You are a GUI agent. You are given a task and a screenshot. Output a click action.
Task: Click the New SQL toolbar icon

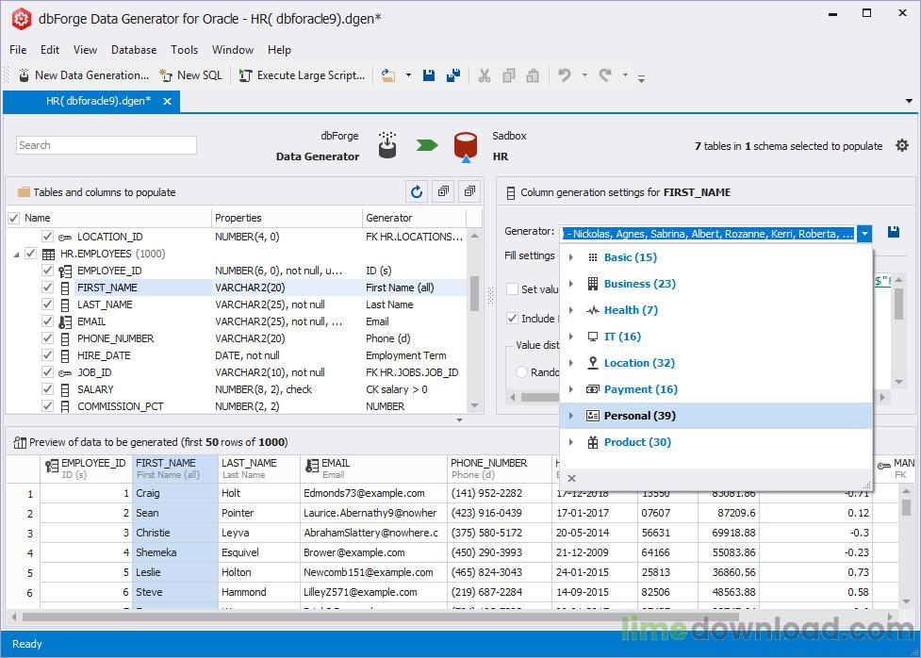coord(166,75)
